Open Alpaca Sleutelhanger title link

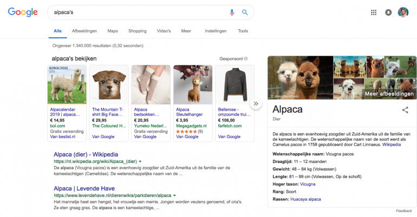[x=190, y=112]
